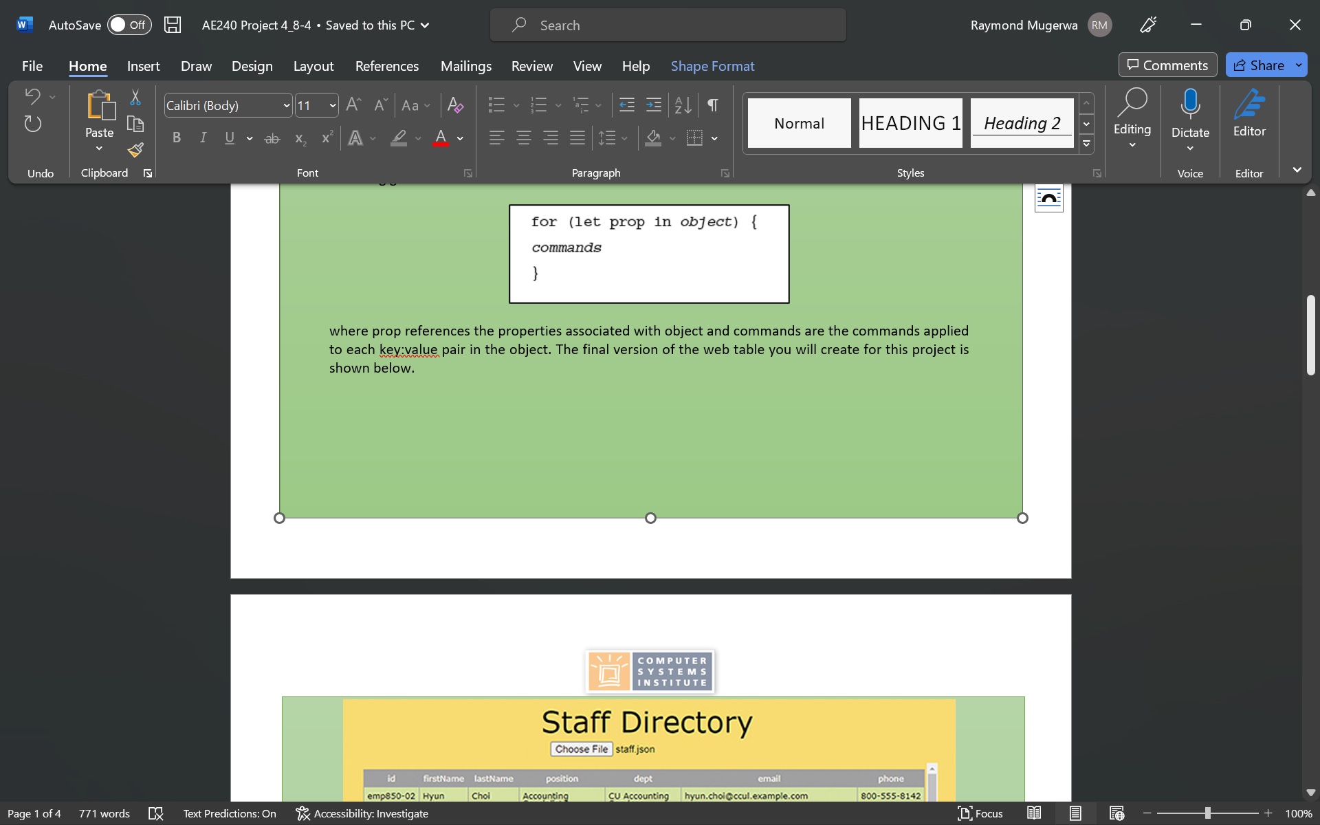The height and width of the screenshot is (825, 1320).
Task: Click the Comments button
Action: point(1167,65)
